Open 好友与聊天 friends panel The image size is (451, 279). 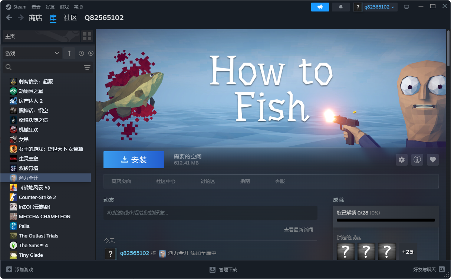pos(429,269)
